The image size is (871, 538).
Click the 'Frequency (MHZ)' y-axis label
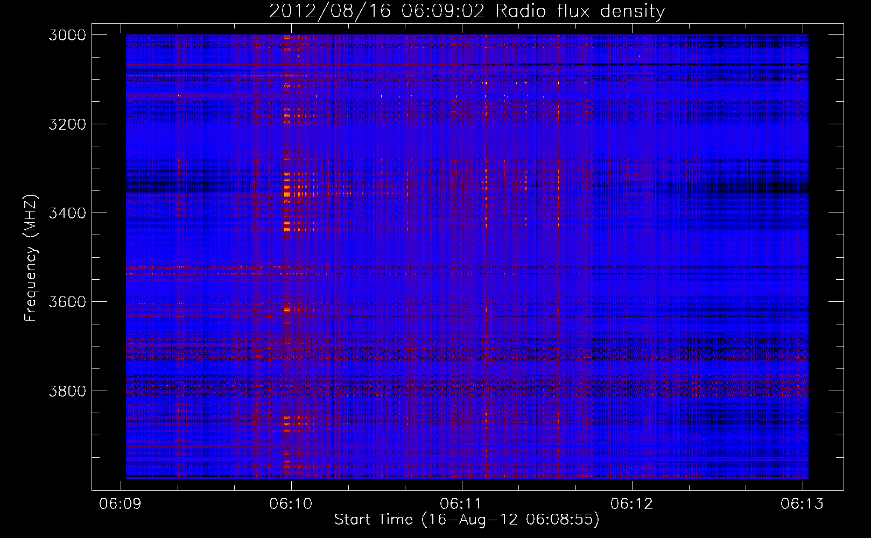[x=31, y=258]
